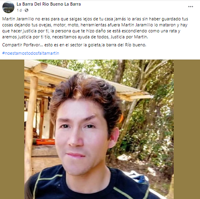The width and height of the screenshot is (200, 199).
Task: Open the three-dot post options menu
Action: pos(190,7)
